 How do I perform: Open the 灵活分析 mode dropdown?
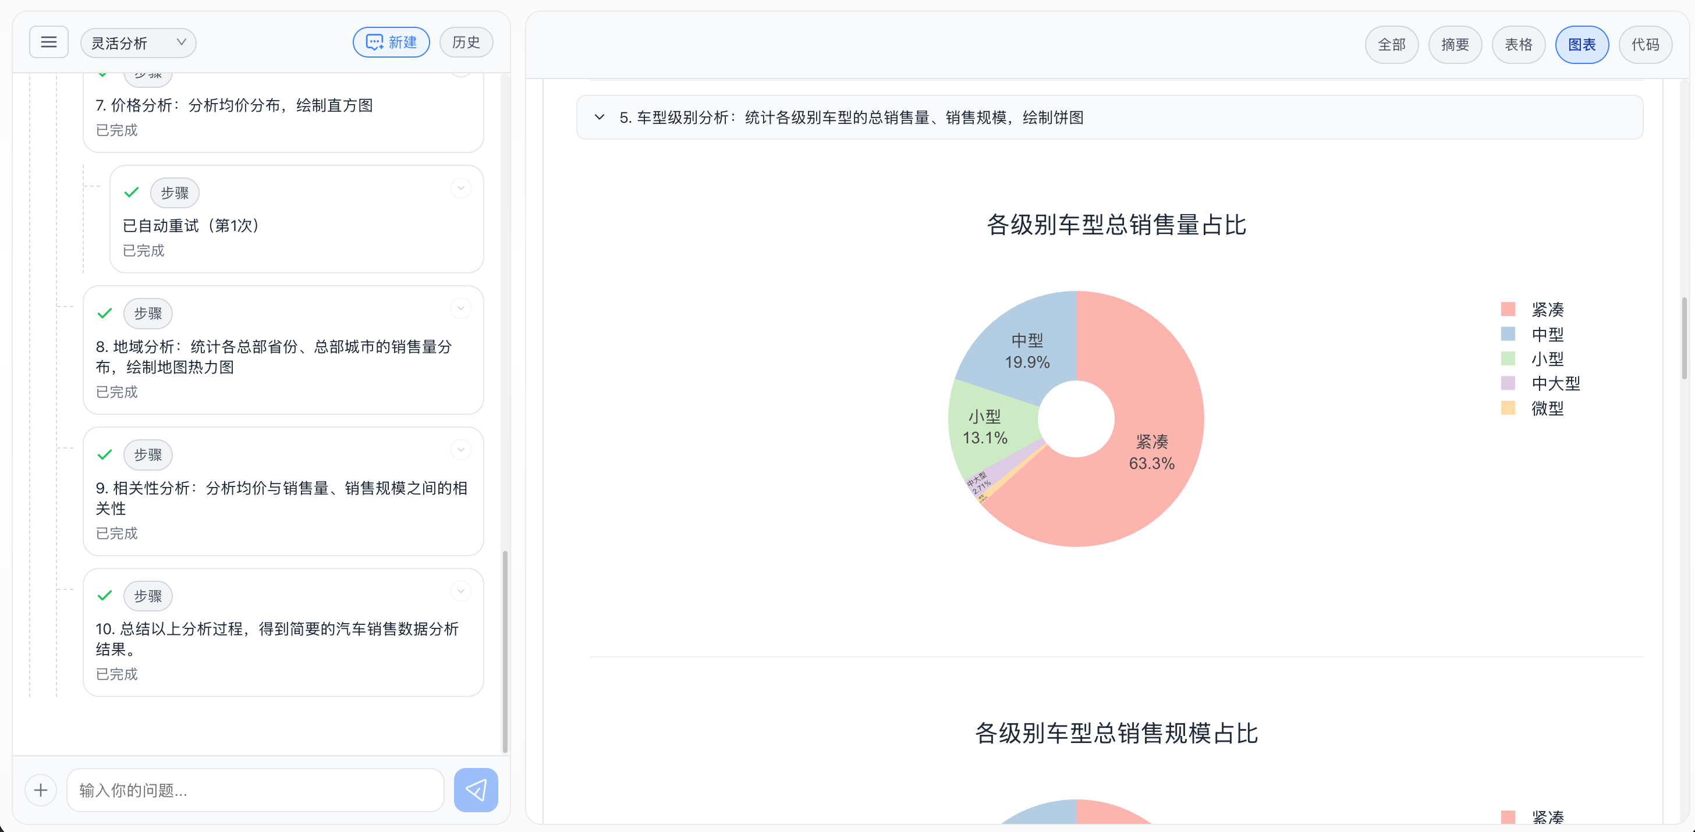point(138,42)
